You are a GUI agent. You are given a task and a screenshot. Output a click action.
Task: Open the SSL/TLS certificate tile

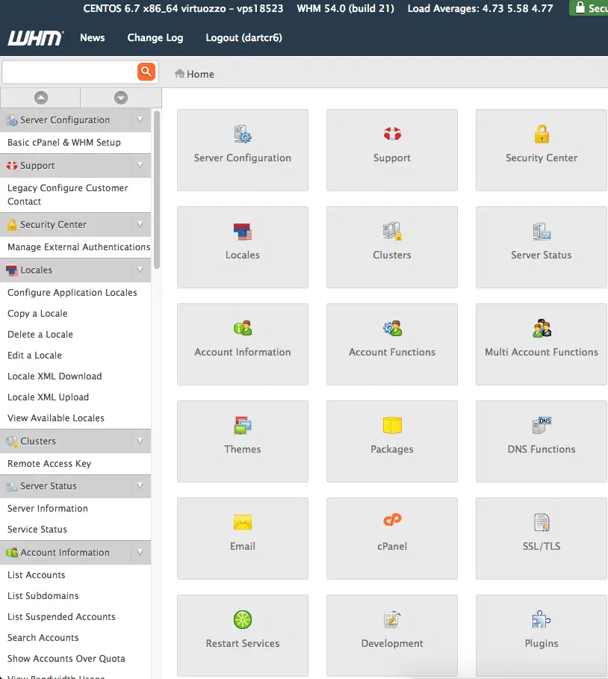tap(542, 538)
